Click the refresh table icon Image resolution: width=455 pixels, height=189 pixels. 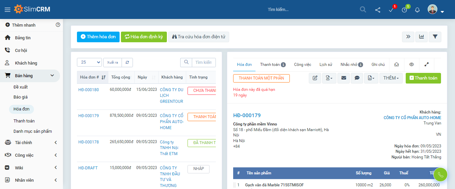[x=127, y=63]
